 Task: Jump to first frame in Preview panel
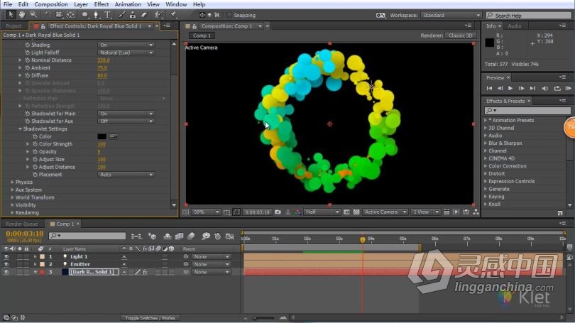pos(489,88)
